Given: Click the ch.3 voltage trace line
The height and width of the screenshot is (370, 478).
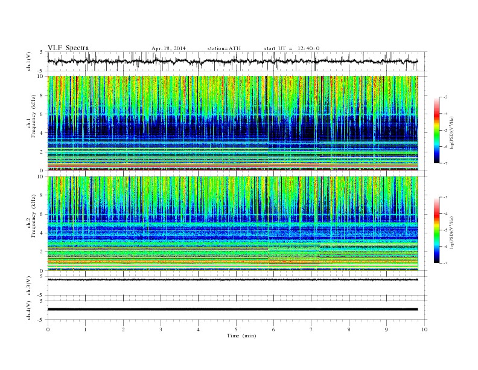Looking at the screenshot, I should 232,280.
